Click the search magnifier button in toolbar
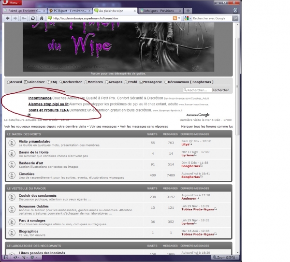Image resolution: width=290 pixels, height=262 pixels. (x=235, y=18)
